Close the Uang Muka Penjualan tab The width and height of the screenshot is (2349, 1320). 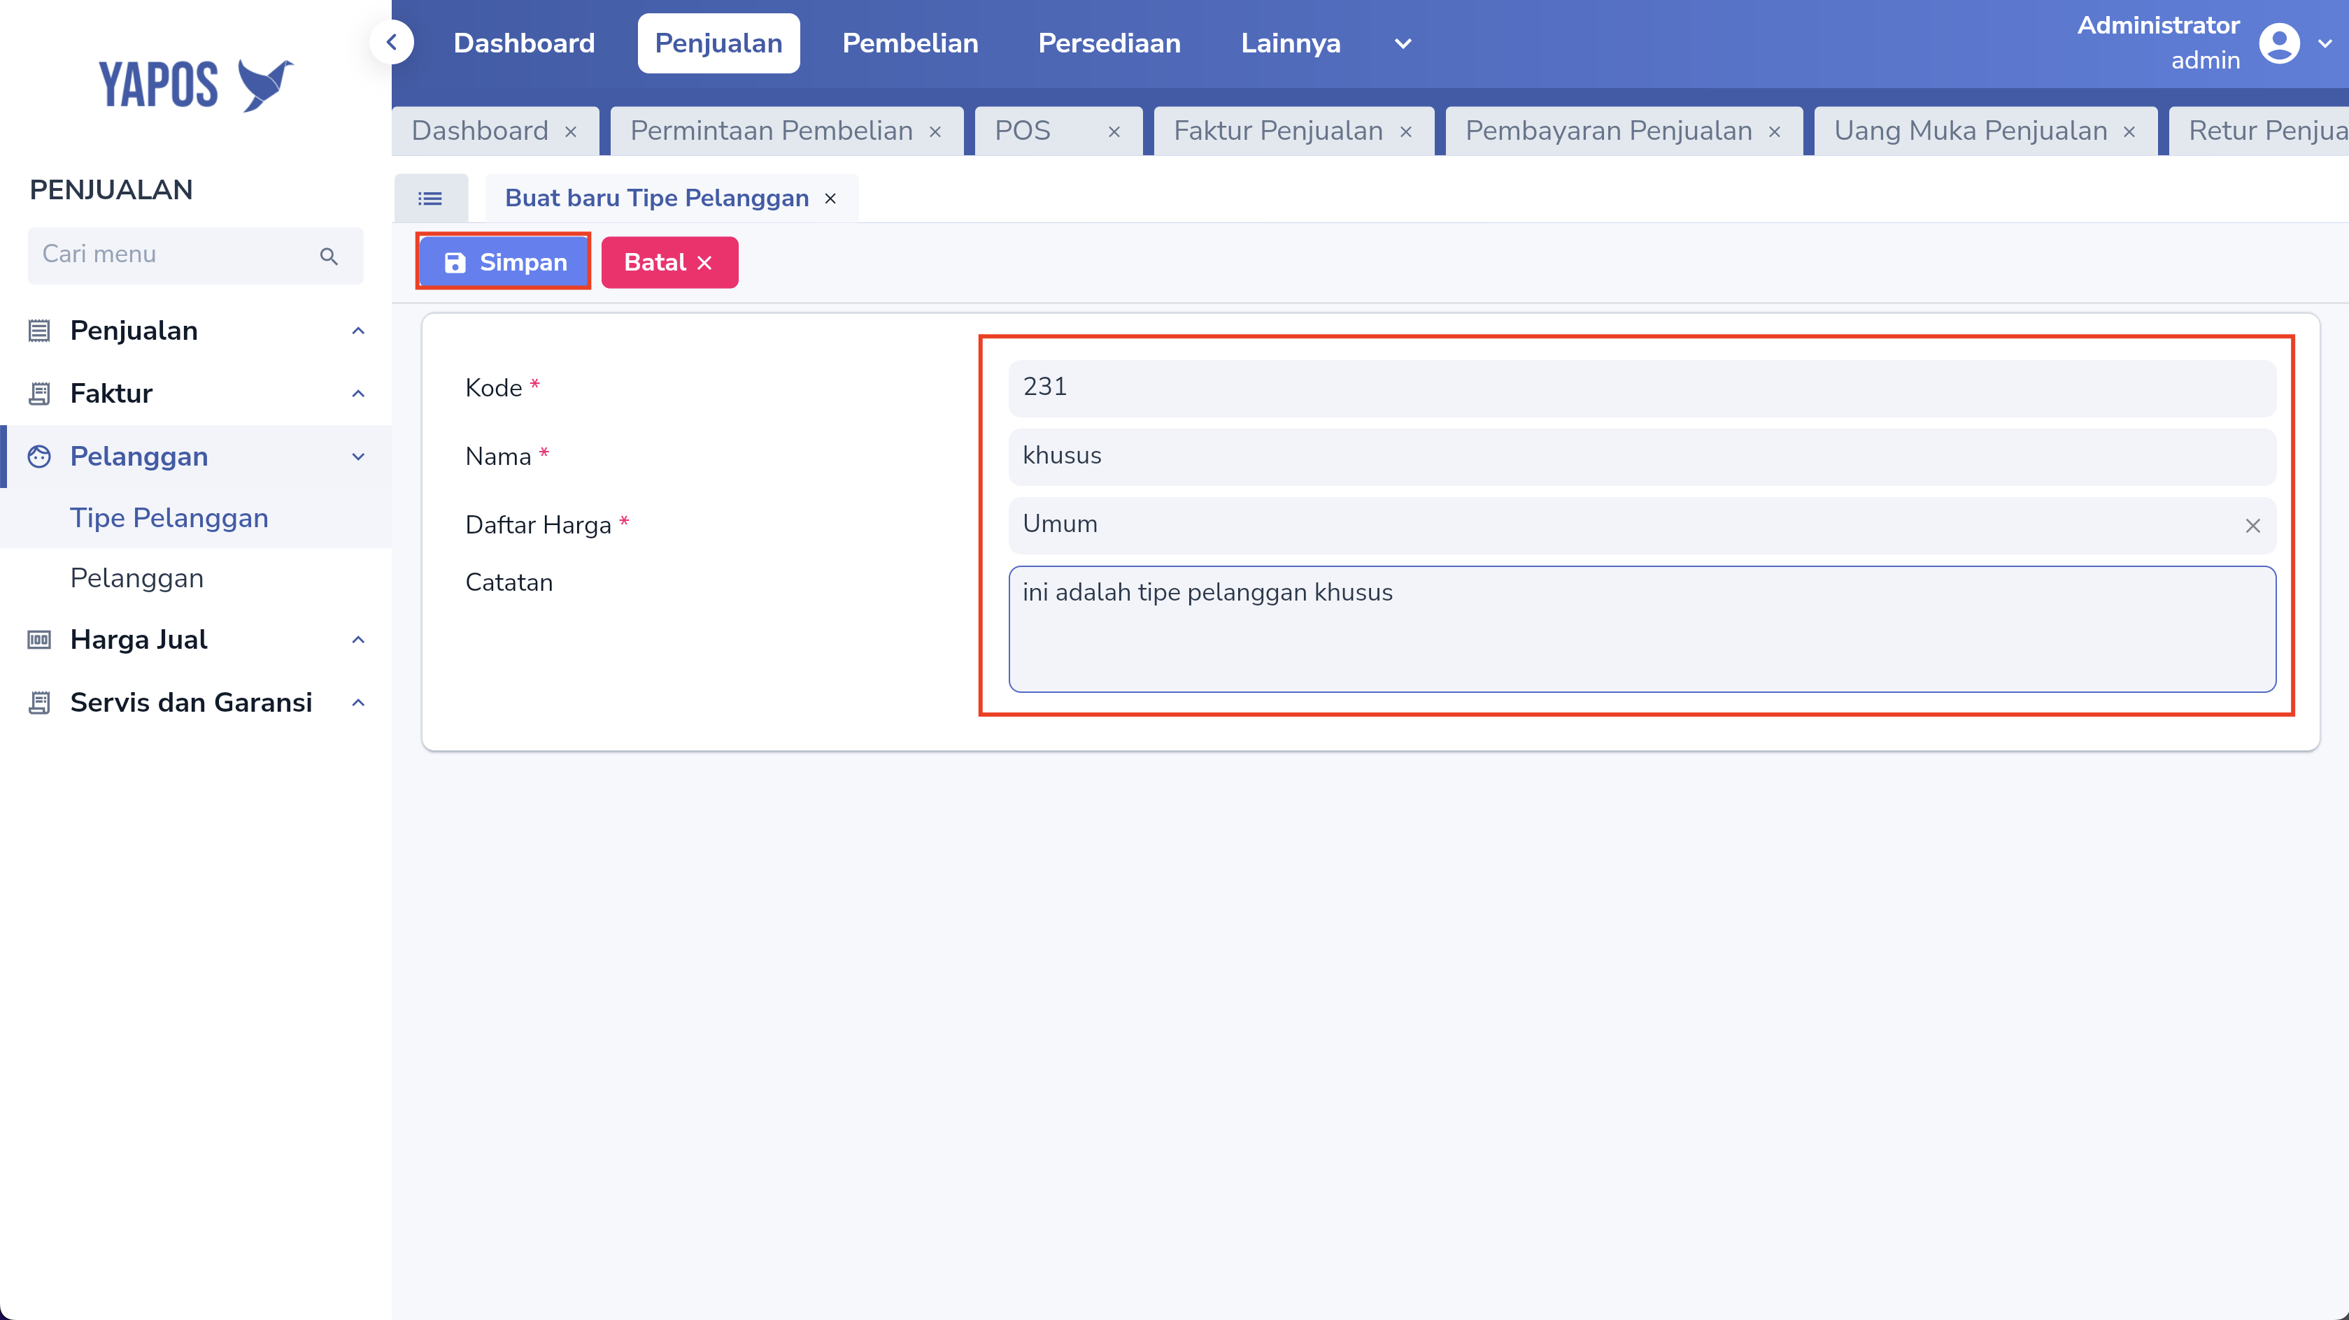pyautogui.click(x=2129, y=131)
